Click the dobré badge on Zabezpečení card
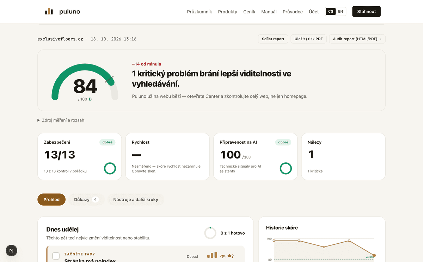 pos(107,142)
